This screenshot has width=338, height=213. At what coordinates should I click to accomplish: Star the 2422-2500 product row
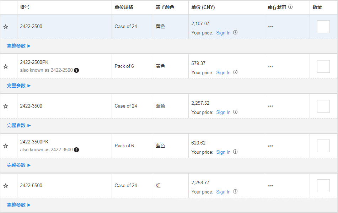(x=6, y=27)
